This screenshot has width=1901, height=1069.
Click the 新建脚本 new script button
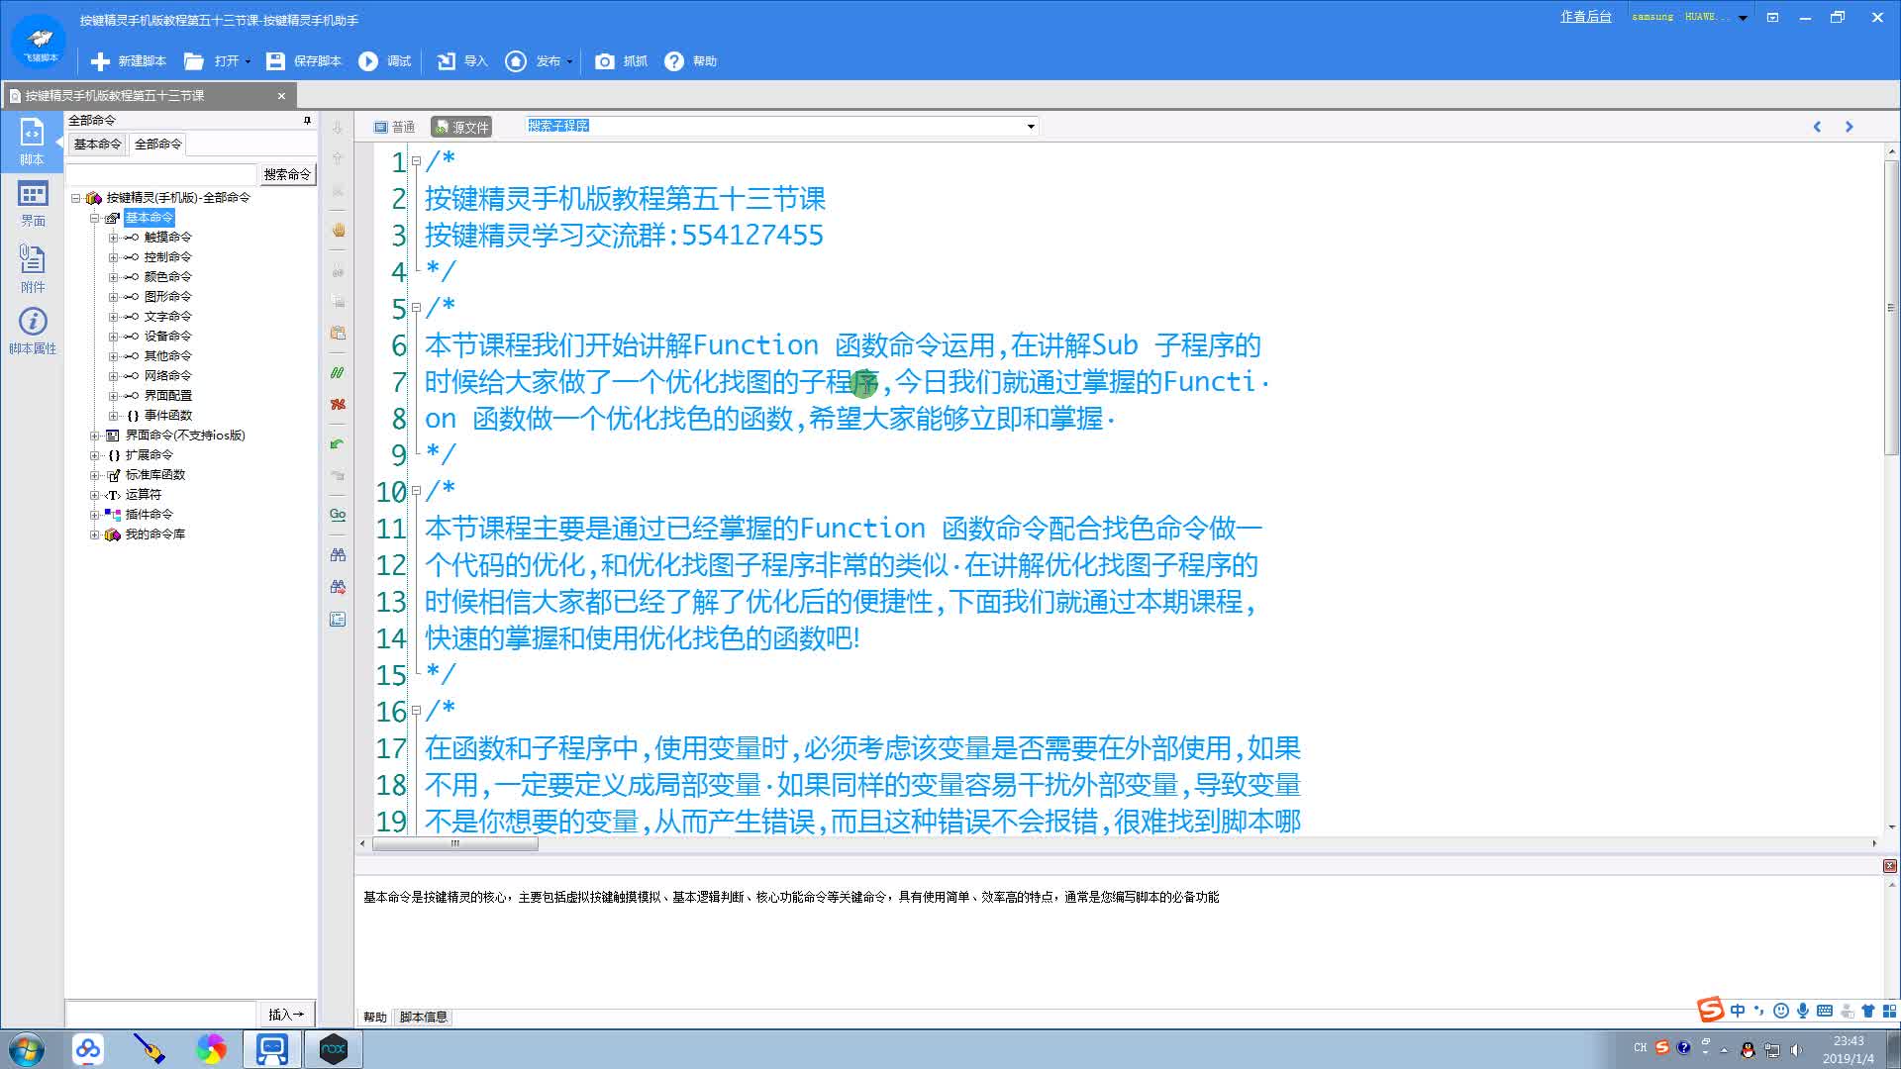click(129, 61)
